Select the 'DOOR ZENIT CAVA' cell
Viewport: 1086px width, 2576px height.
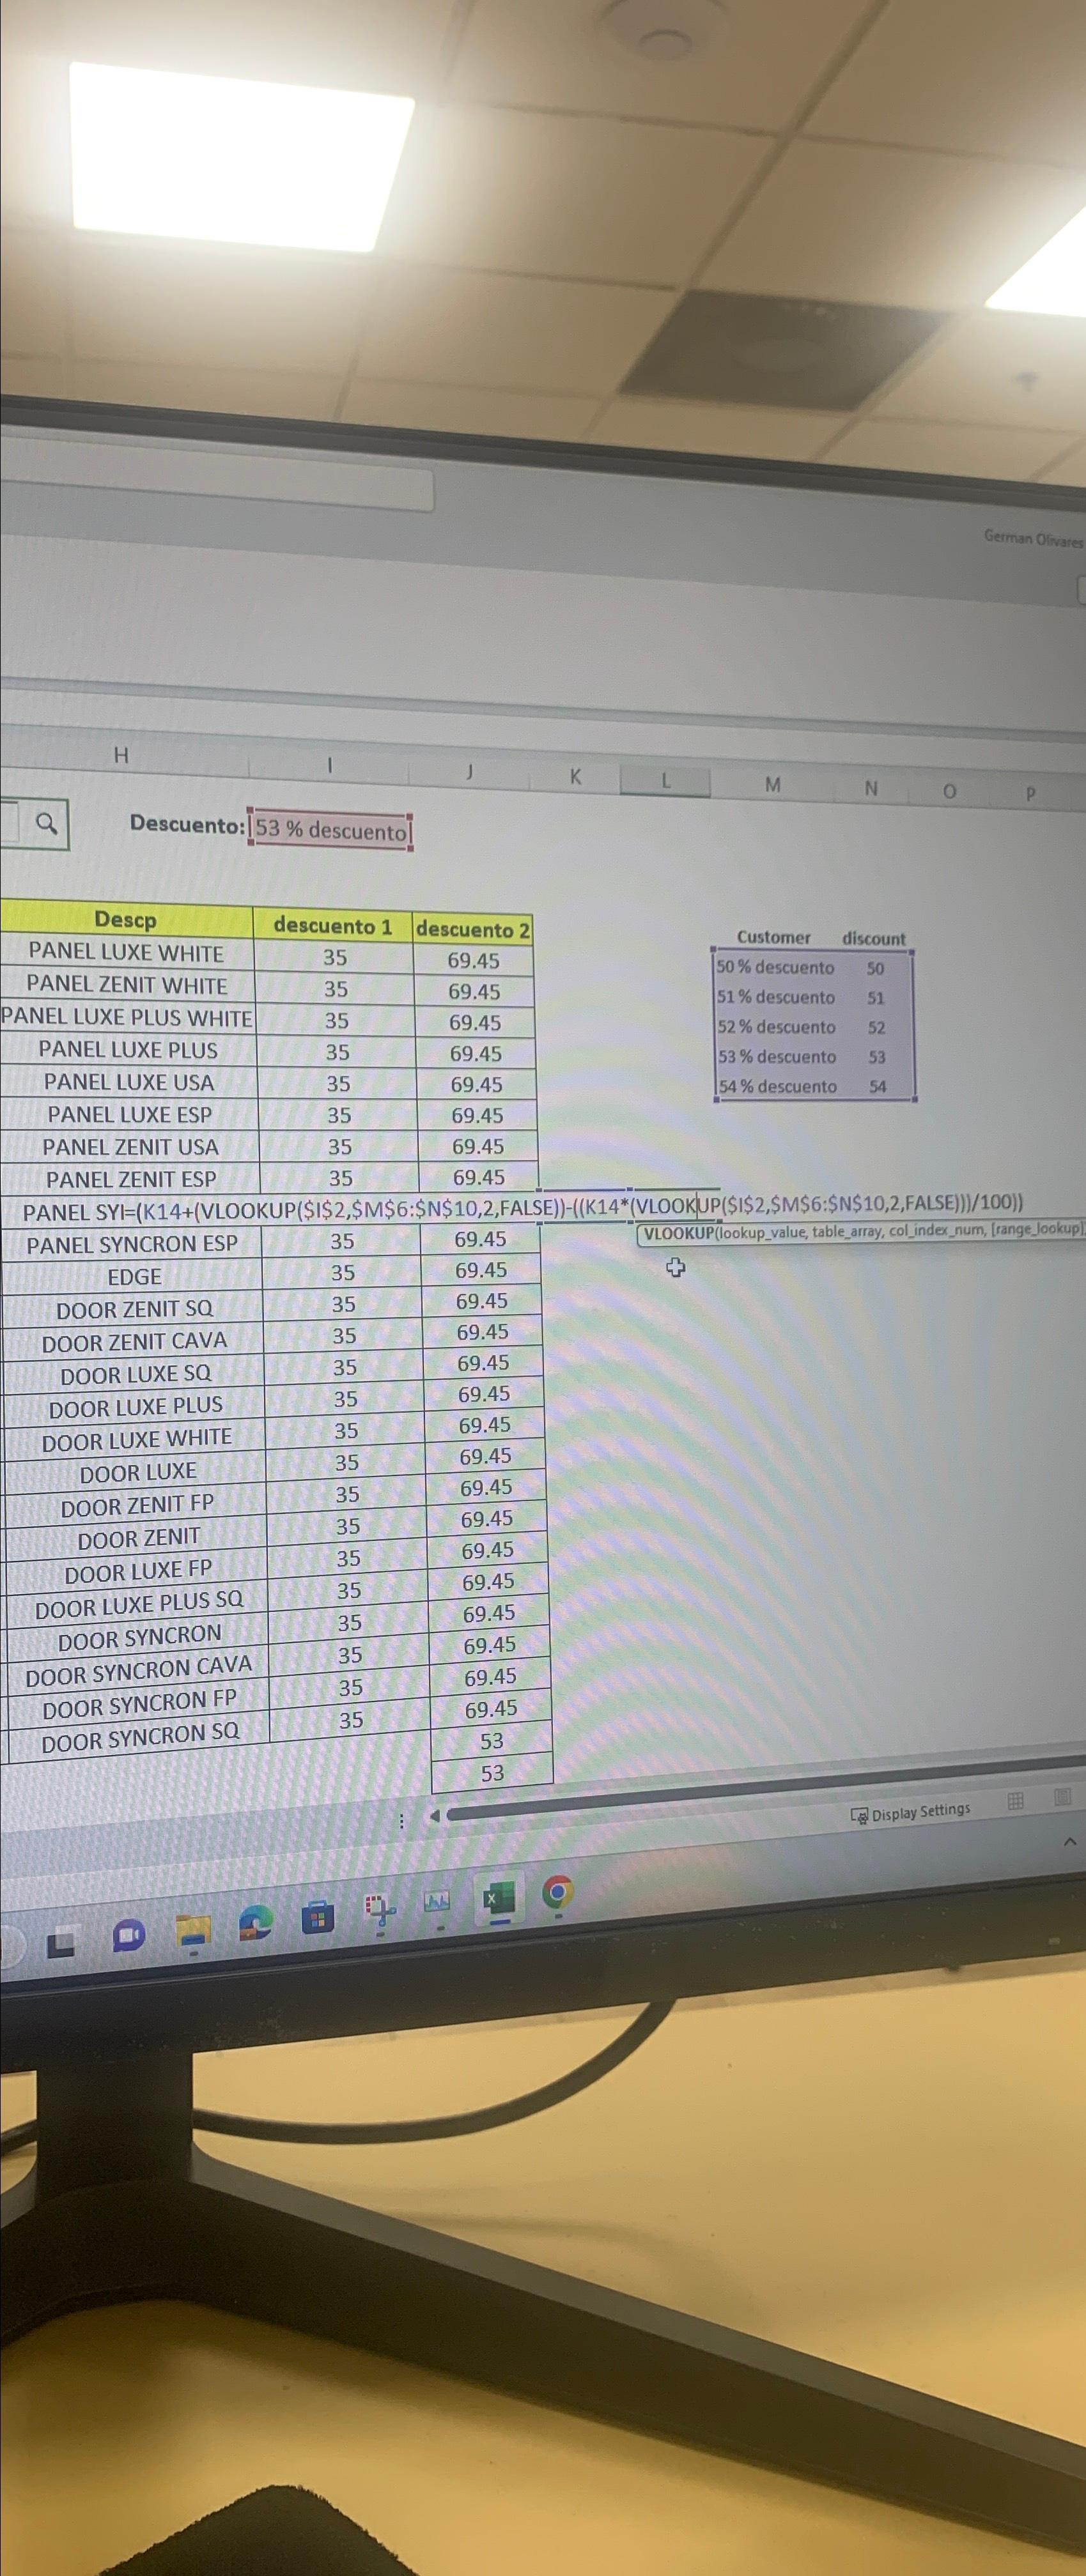[134, 1342]
